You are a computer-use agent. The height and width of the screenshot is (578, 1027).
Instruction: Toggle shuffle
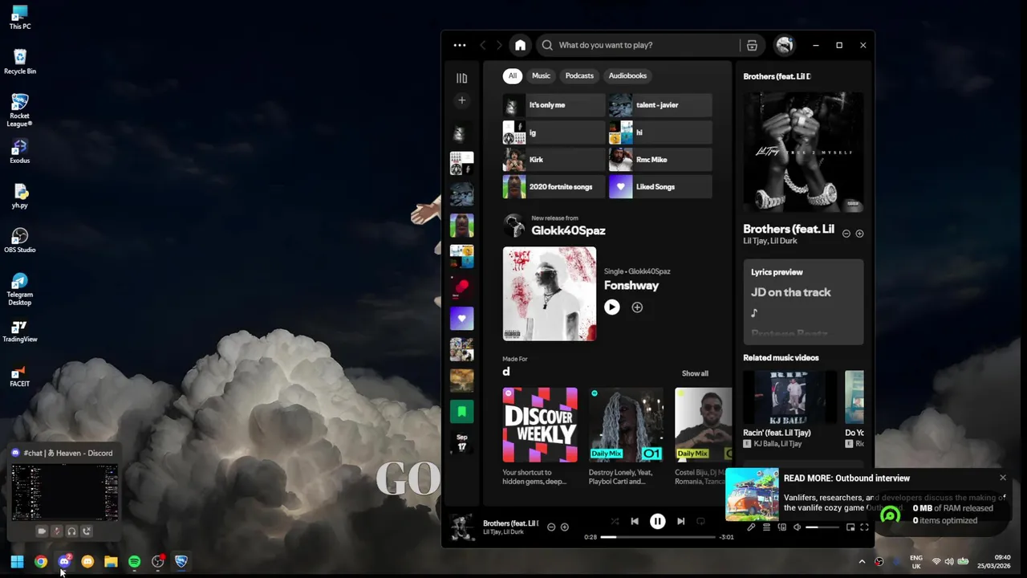click(x=615, y=521)
